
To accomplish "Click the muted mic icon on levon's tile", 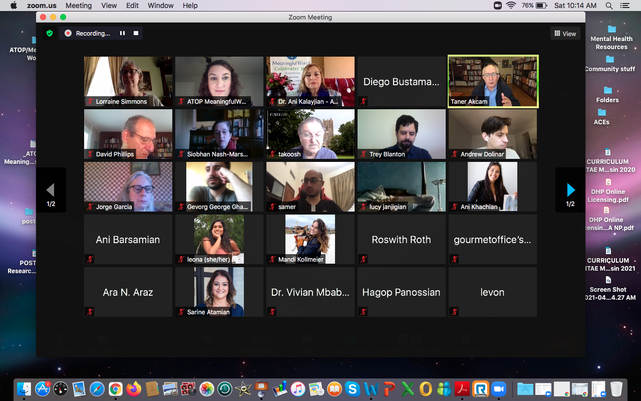I will click(x=455, y=312).
